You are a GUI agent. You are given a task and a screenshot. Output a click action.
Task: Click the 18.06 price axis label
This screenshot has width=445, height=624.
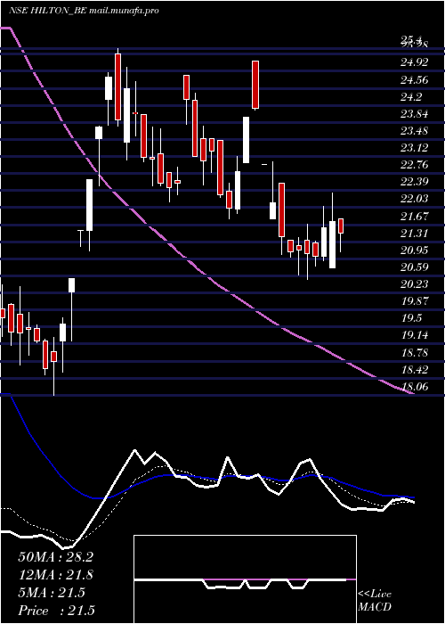point(414,386)
